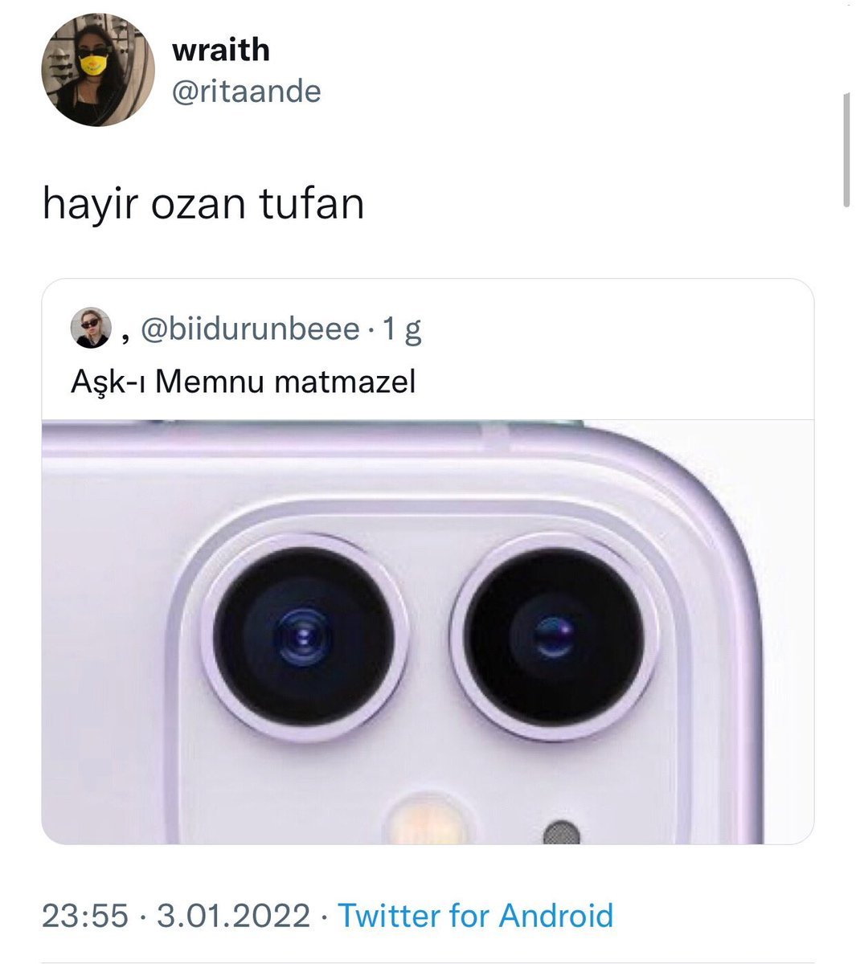Click the 23:55 tweet time
Screen dimensions: 856x964
tap(84, 916)
